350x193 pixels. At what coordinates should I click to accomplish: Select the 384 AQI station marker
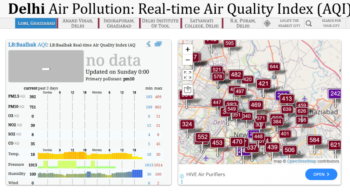tap(277, 122)
